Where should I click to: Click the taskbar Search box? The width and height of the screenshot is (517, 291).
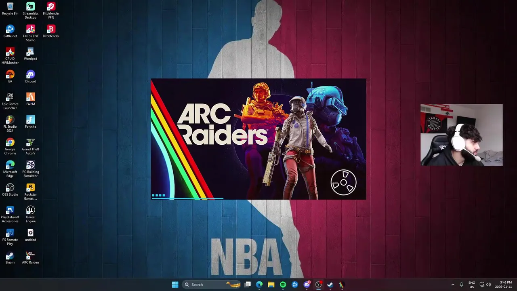212,285
